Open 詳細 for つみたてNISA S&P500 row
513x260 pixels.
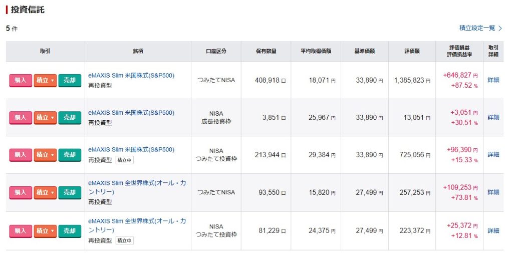coord(493,80)
